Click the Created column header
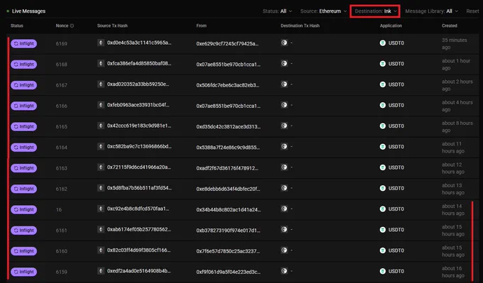 tap(450, 26)
